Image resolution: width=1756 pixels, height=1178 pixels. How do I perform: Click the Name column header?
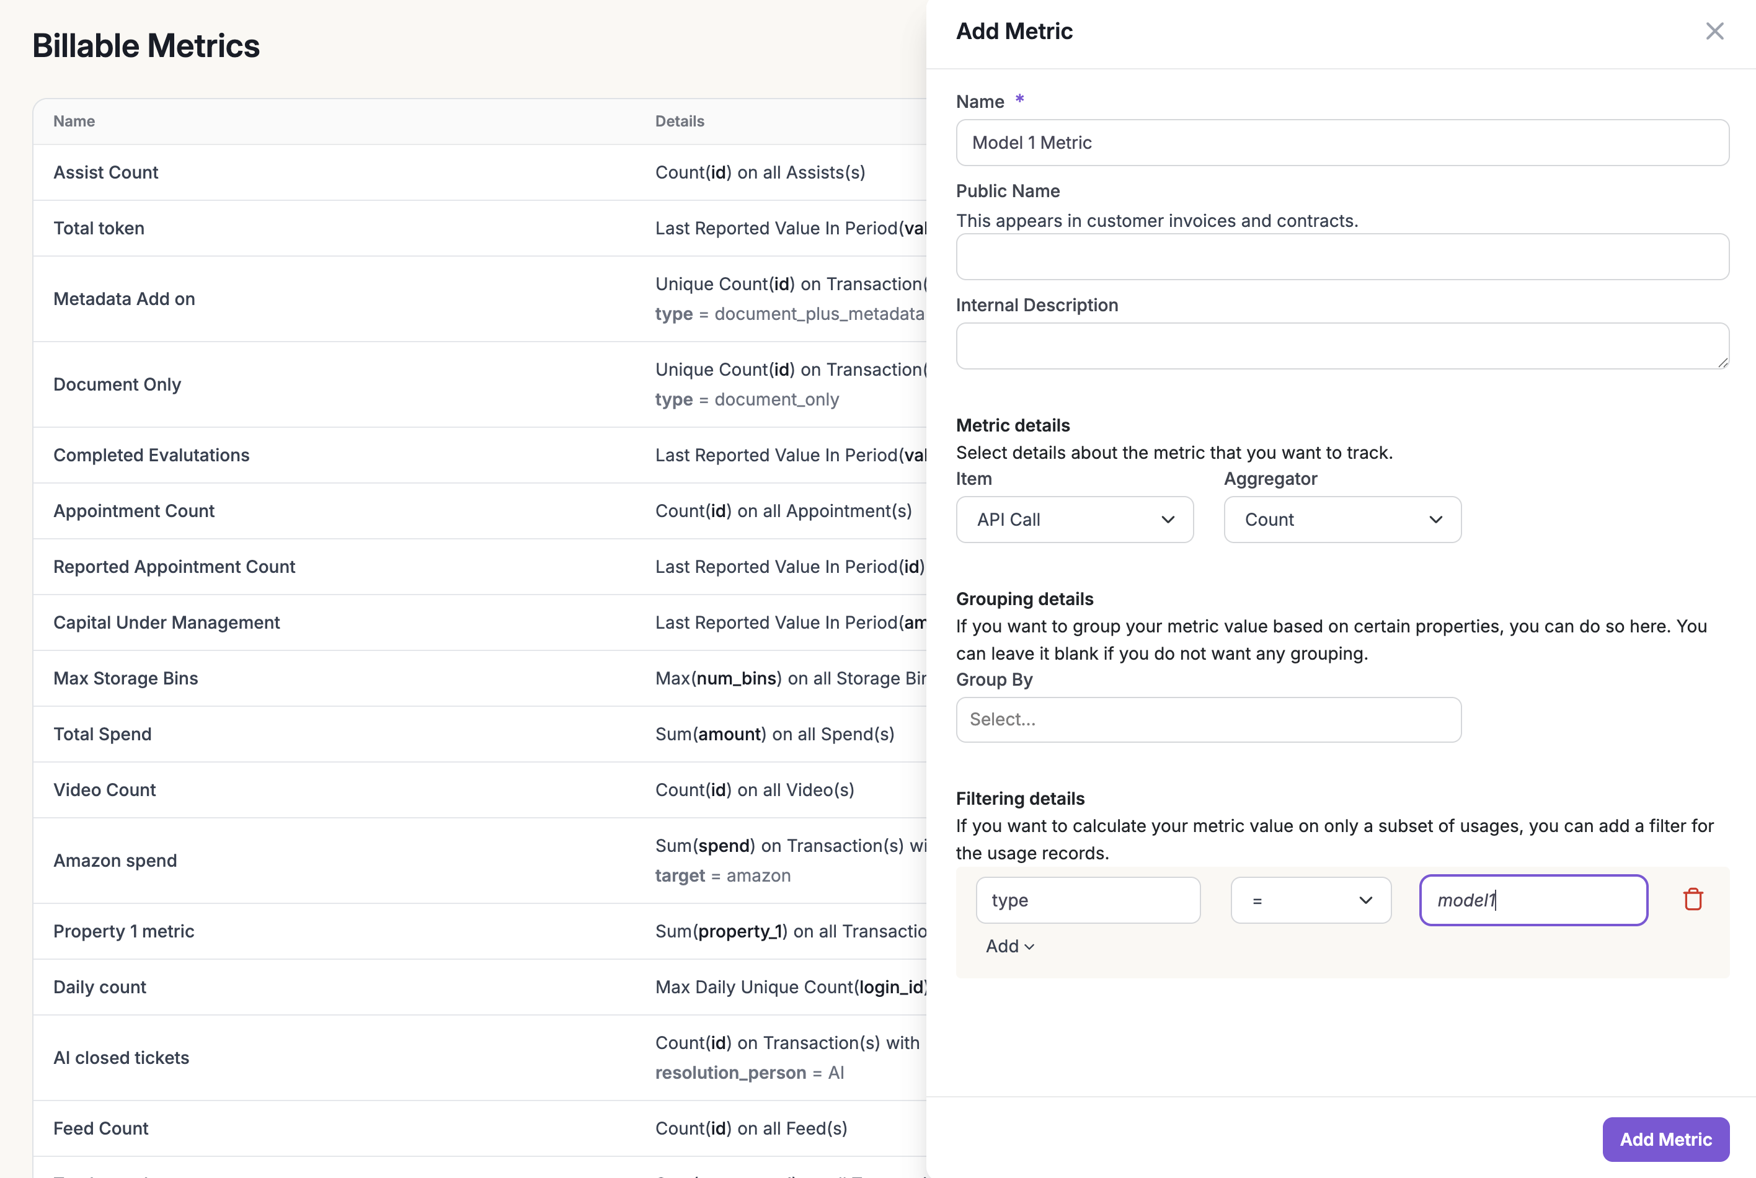(x=74, y=121)
